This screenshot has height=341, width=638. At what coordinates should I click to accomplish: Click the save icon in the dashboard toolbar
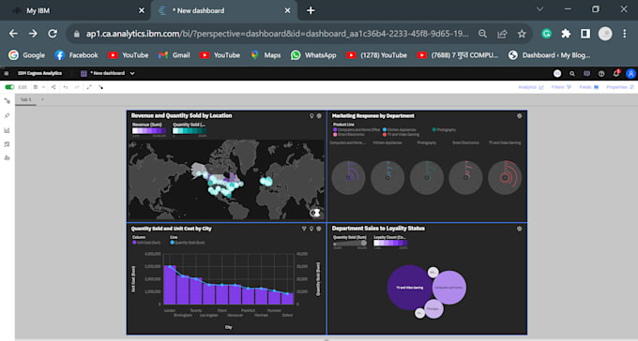tap(36, 87)
